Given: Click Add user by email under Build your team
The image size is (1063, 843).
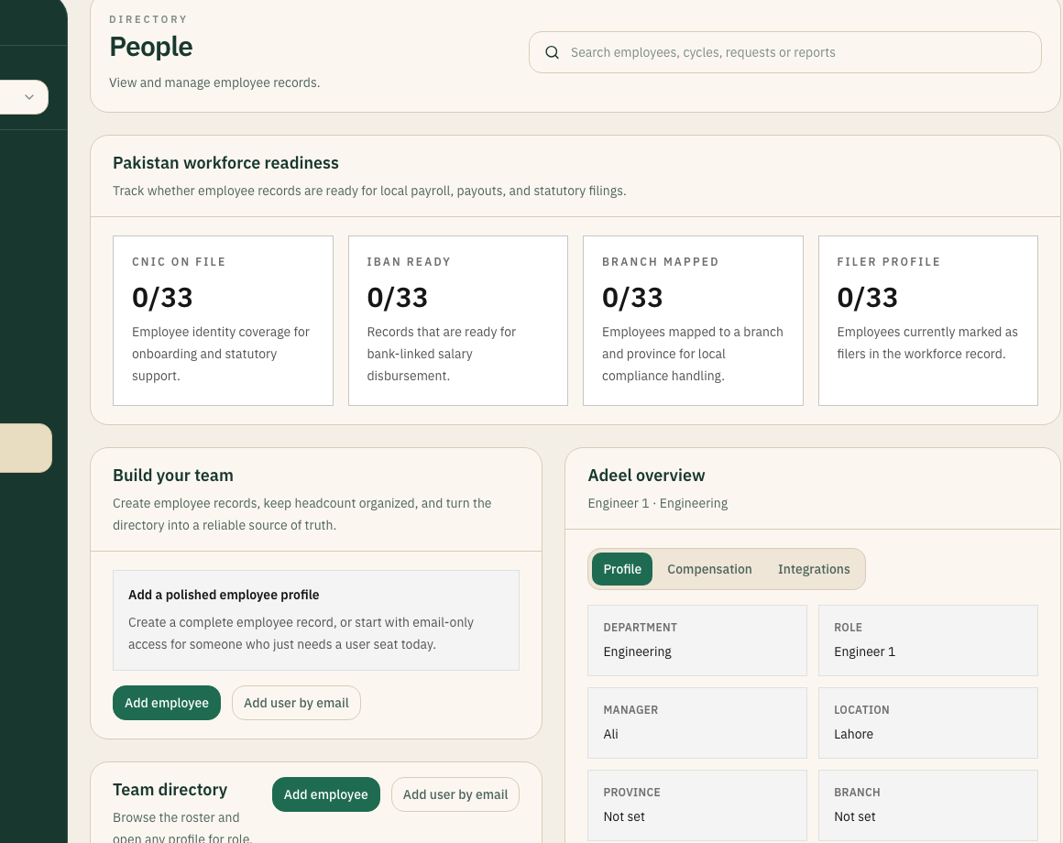Looking at the screenshot, I should tap(296, 703).
